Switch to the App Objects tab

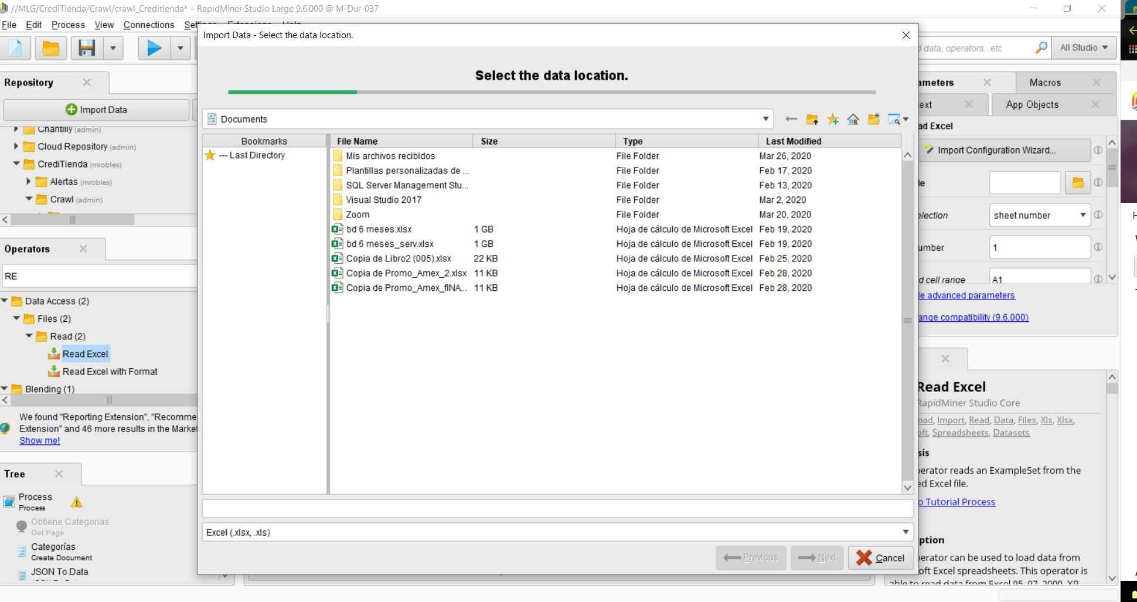coord(1032,104)
